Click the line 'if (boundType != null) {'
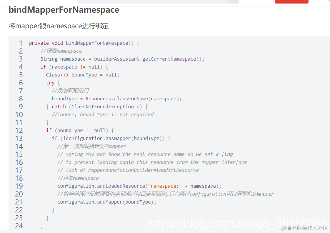The height and width of the screenshot is (233, 330). tap(80, 131)
